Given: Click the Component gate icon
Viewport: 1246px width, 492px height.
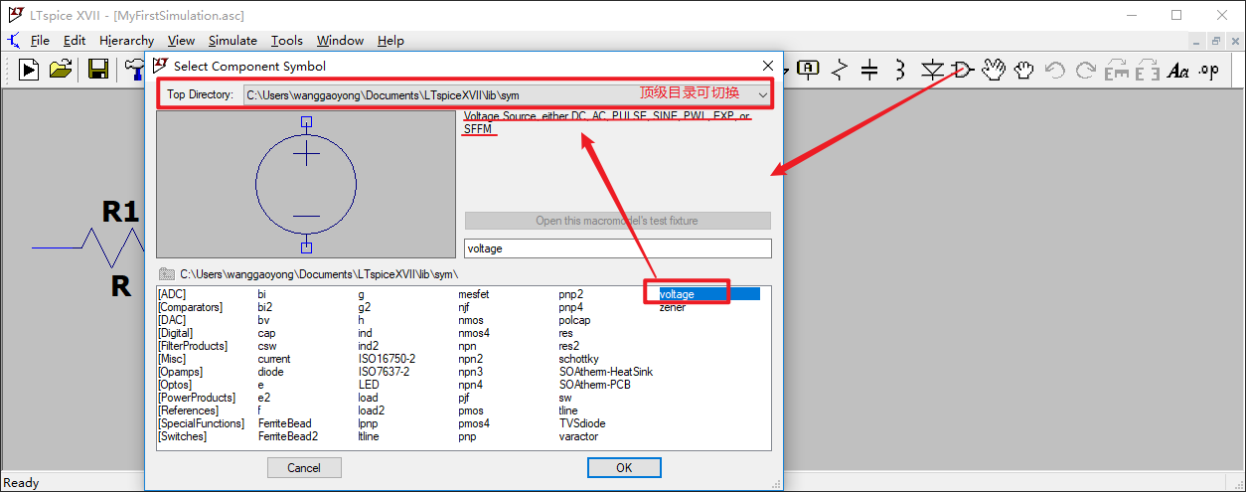Looking at the screenshot, I should pyautogui.click(x=961, y=69).
